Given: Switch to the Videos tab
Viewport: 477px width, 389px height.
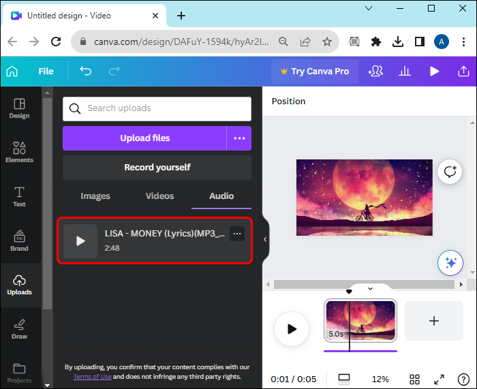Looking at the screenshot, I should [x=159, y=196].
